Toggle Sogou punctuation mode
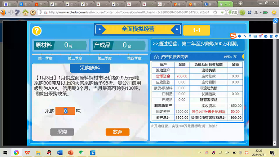 point(245,36)
